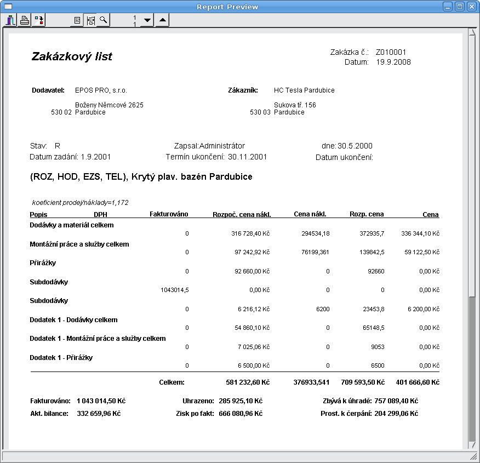Open the window menu in title bar

pyautogui.click(x=8, y=7)
